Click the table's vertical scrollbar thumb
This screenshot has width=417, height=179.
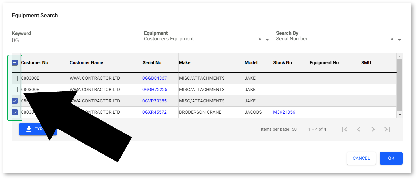(399, 85)
